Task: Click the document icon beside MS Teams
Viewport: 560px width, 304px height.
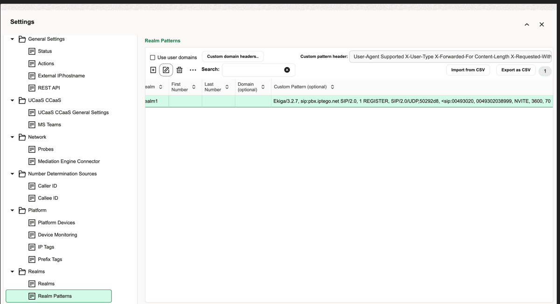Action: (x=32, y=124)
